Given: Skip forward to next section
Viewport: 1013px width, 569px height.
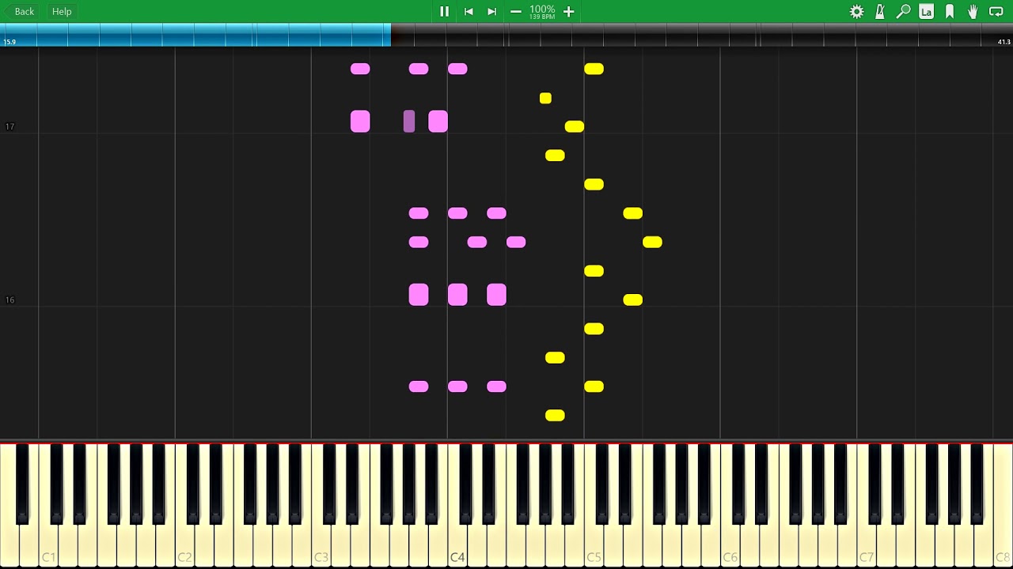Looking at the screenshot, I should (x=491, y=11).
